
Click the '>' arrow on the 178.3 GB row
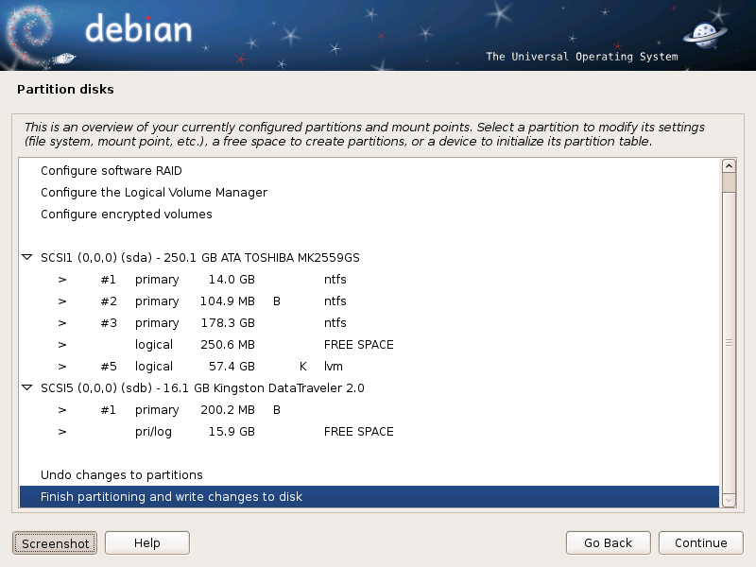(62, 323)
